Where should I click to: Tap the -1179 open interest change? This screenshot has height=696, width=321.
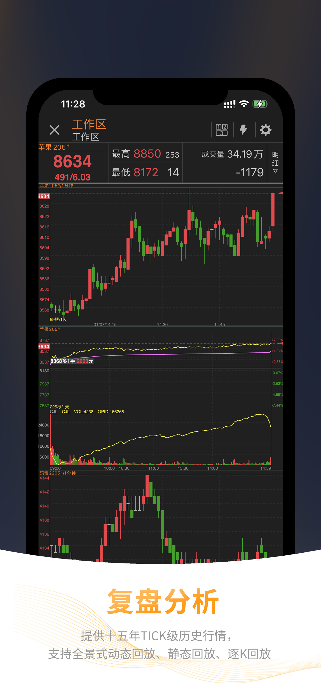(250, 172)
